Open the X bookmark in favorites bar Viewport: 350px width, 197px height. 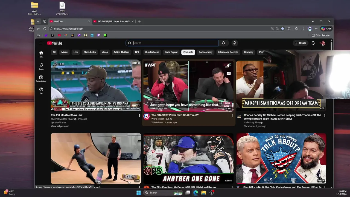tap(52, 35)
